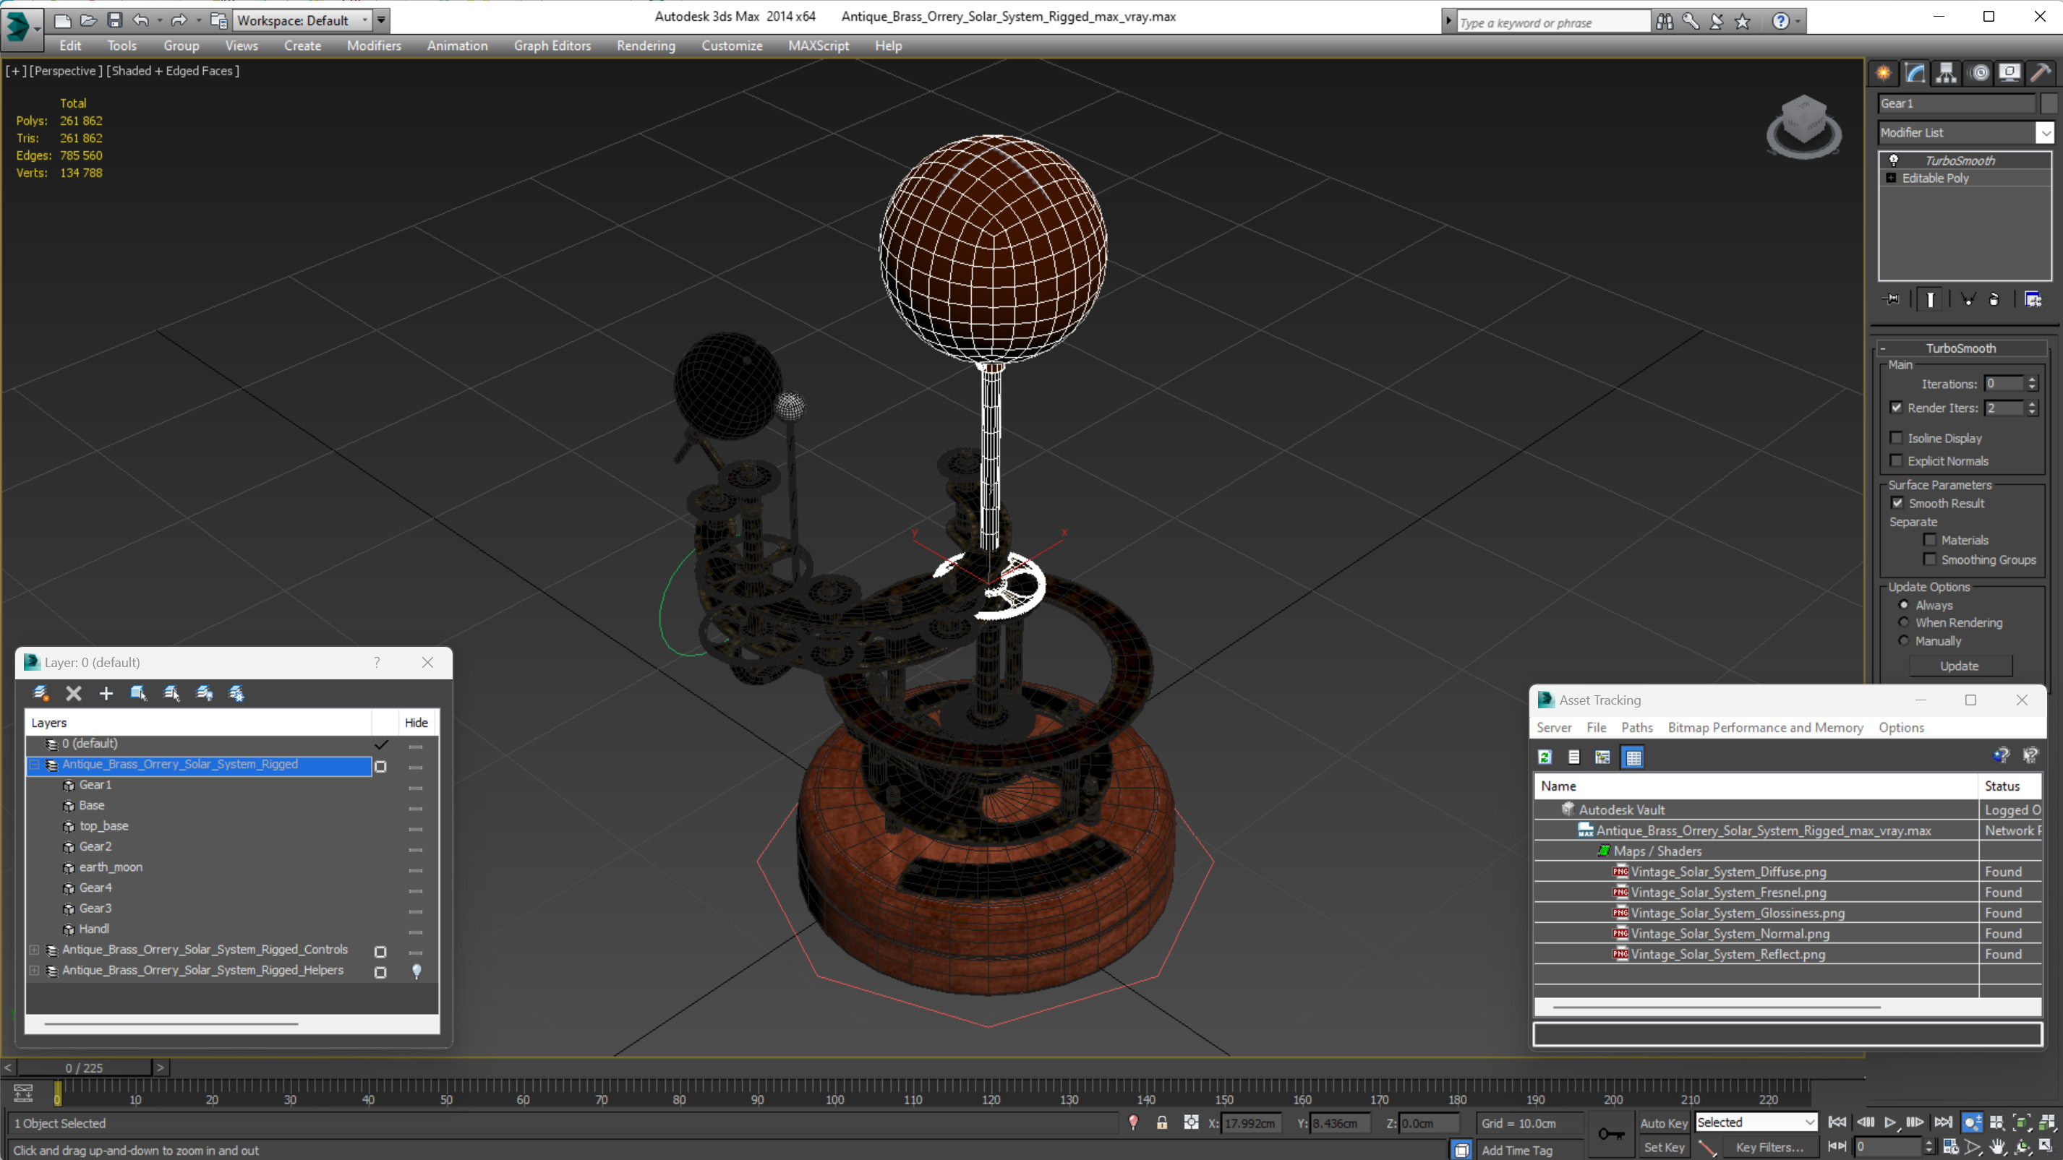Open Paths menu in Asset Tracking
This screenshot has width=2063, height=1160.
click(x=1636, y=727)
